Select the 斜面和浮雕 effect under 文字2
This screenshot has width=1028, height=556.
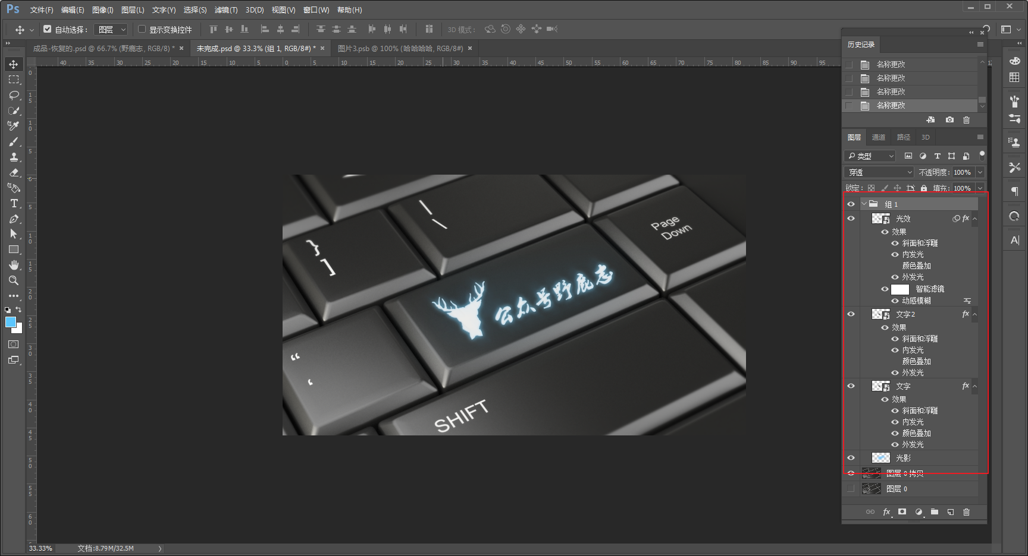pos(920,339)
